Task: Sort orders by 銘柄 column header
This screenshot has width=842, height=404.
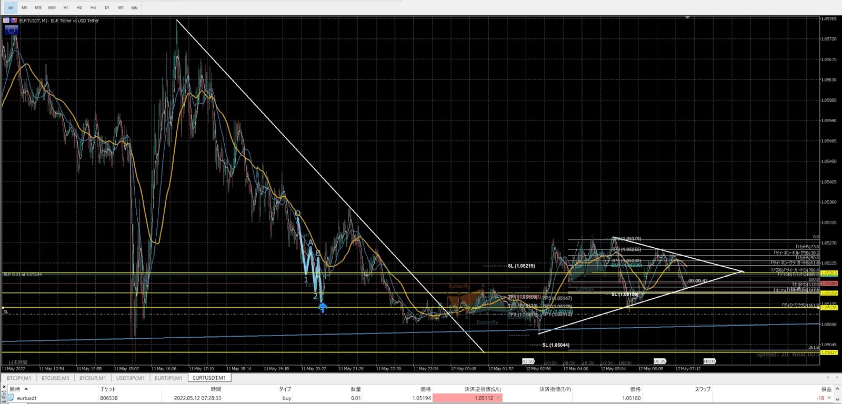Action: pos(15,389)
